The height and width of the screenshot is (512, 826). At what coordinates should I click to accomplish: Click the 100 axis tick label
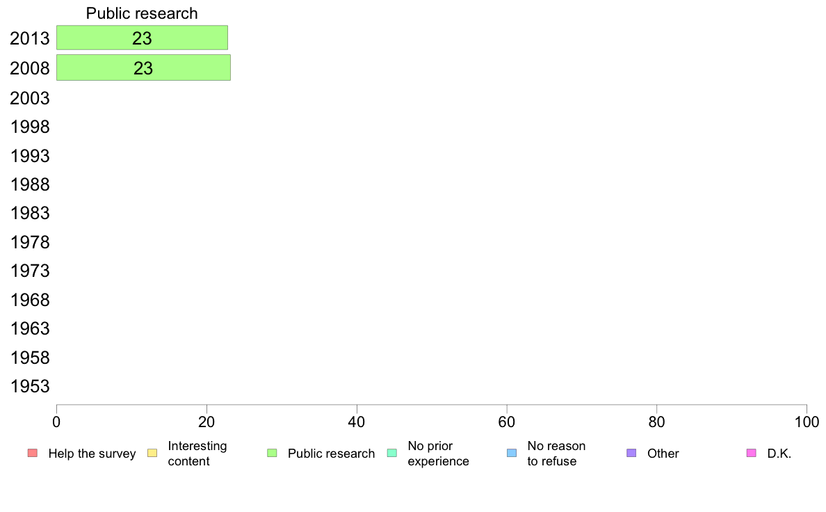point(807,422)
